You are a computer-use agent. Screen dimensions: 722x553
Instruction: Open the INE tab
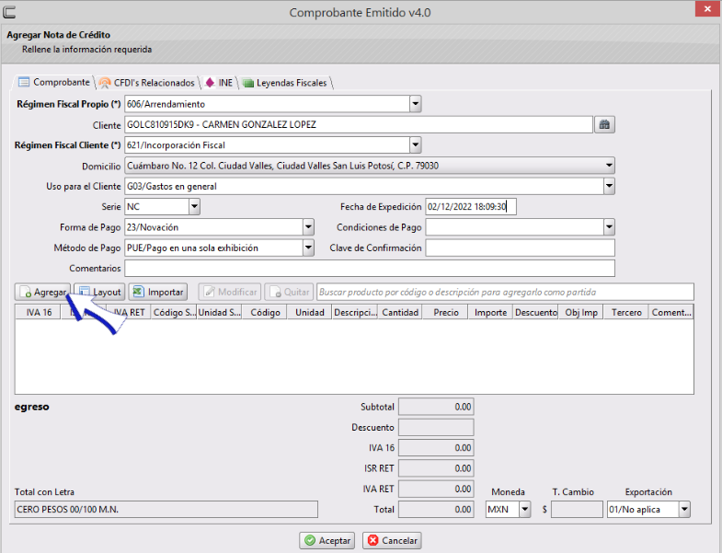[x=219, y=83]
